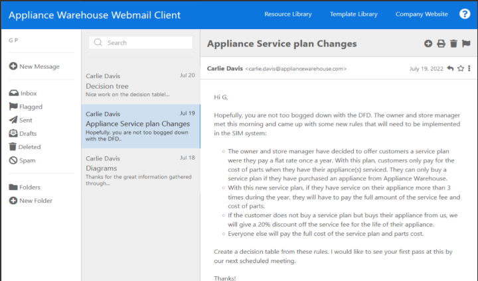Visit the Company Website link
Screen dimensions: 478x281
422,14
